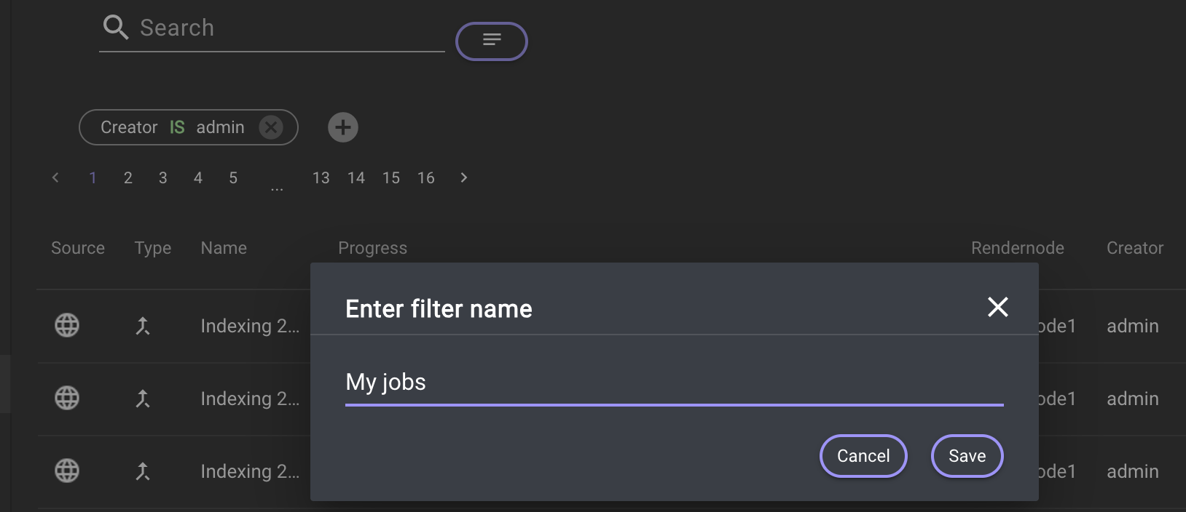The height and width of the screenshot is (512, 1186).
Task: Click globe source icon in first row
Action: (x=67, y=325)
